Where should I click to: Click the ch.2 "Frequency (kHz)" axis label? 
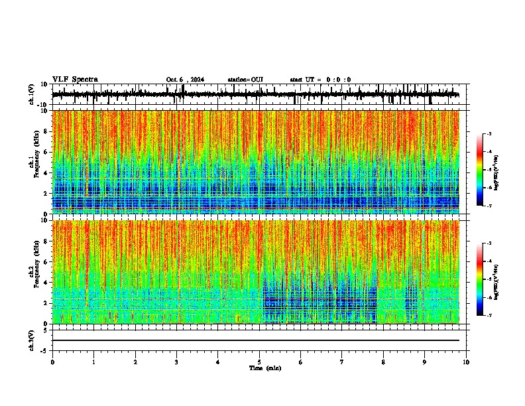tap(36, 264)
